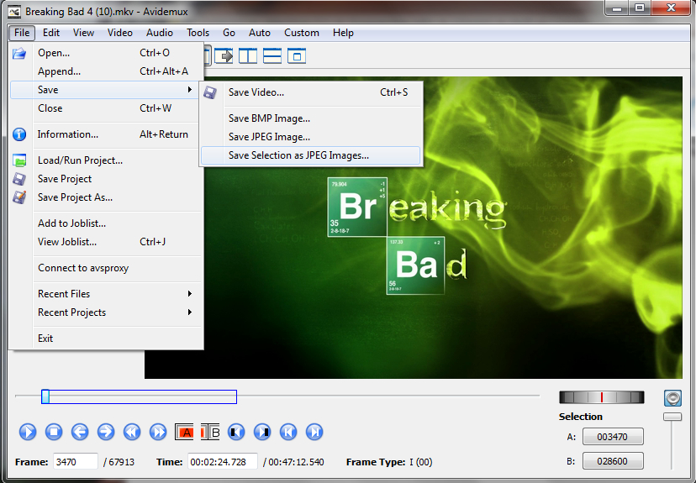The width and height of the screenshot is (696, 483).
Task: Click the volume speaker icon
Action: click(x=672, y=398)
